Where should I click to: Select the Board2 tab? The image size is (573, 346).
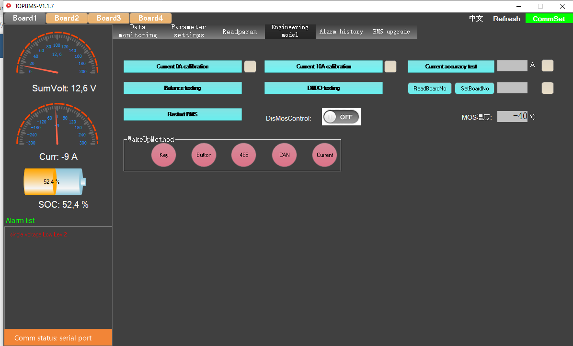pos(67,18)
